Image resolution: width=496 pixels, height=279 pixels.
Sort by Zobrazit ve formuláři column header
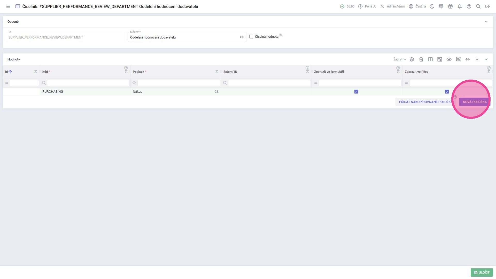tap(329, 72)
